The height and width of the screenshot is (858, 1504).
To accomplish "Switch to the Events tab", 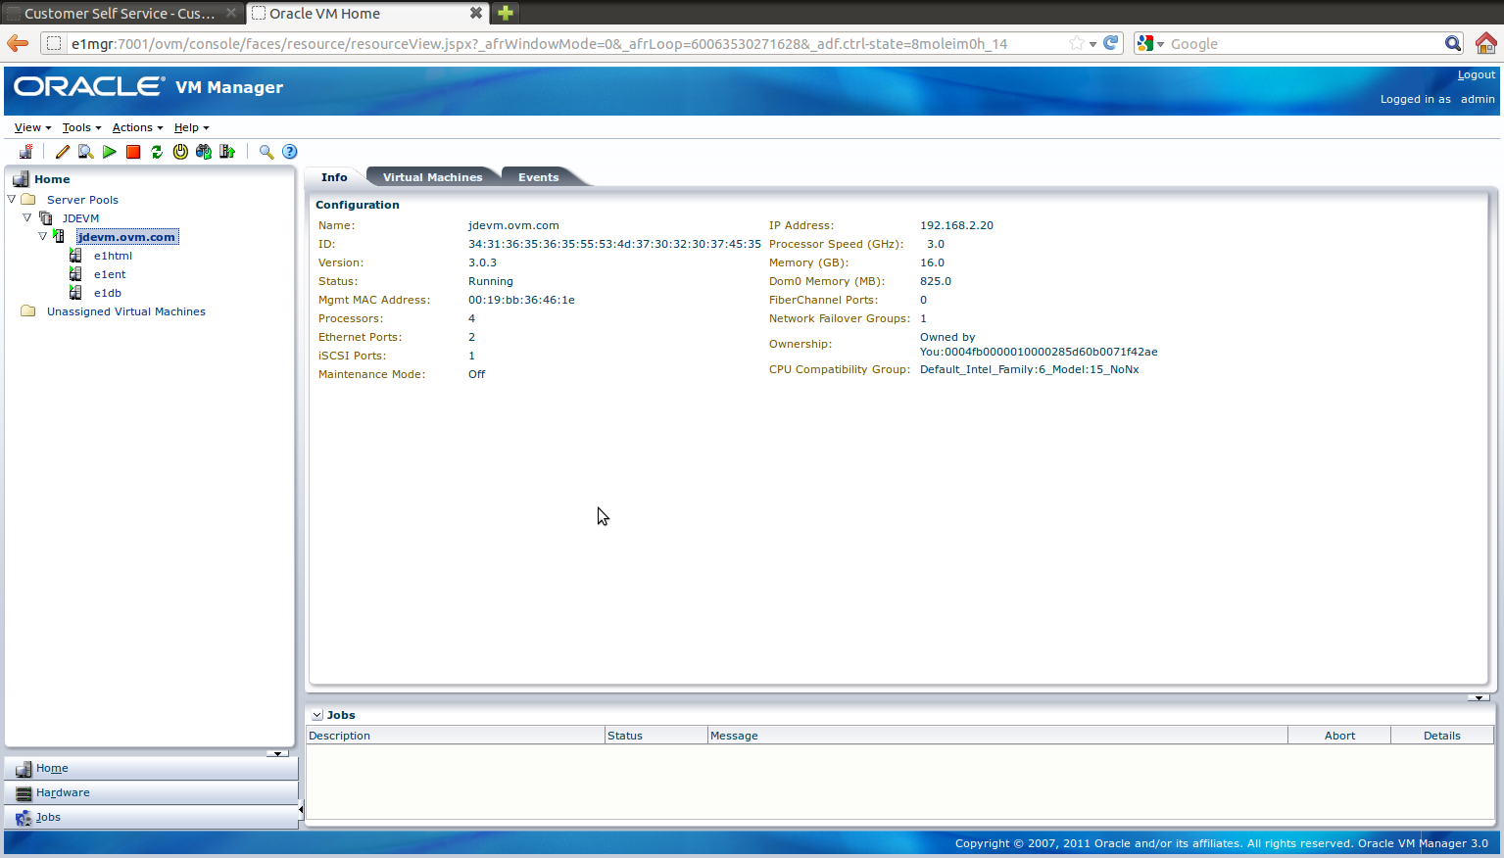I will click(x=538, y=177).
